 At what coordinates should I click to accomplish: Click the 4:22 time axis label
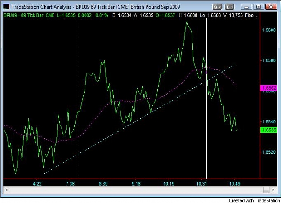(x=37, y=184)
